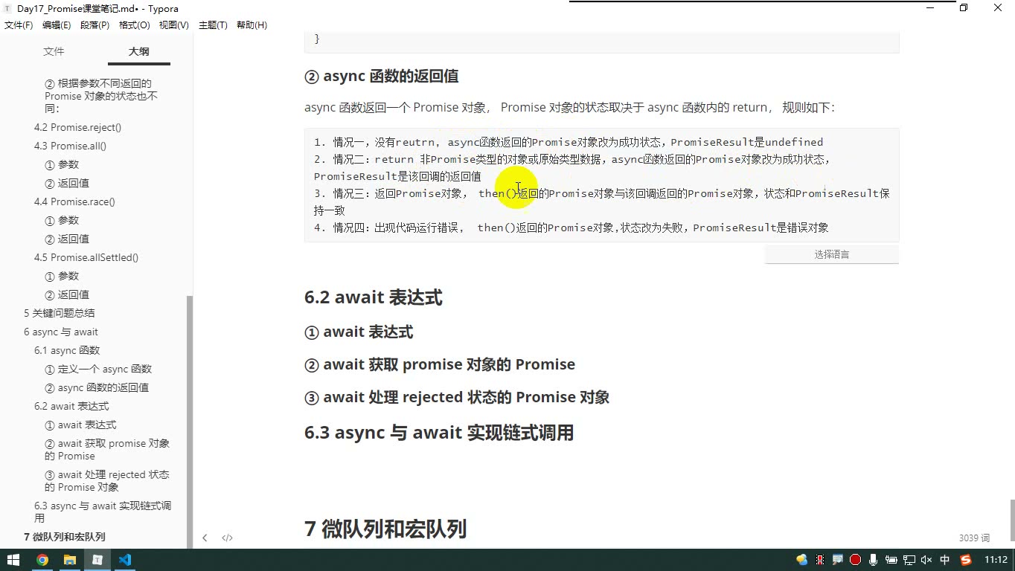1015x571 pixels.
Task: Click the 选择语言 code language field
Action: click(x=831, y=254)
